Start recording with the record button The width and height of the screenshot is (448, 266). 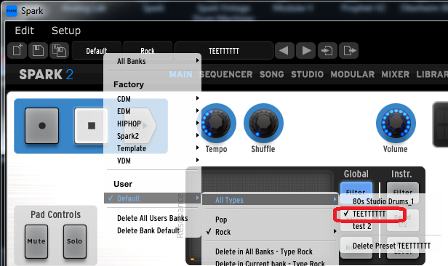tap(41, 126)
